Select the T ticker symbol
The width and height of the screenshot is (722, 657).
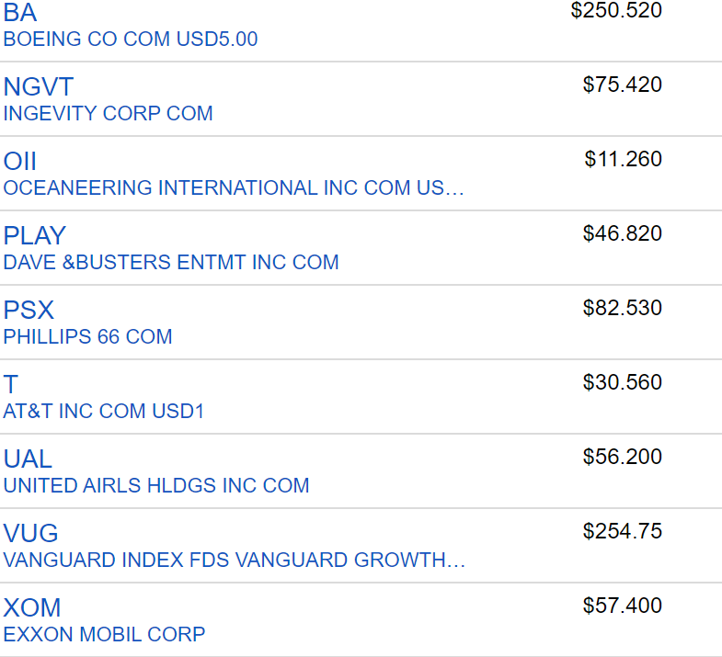pos(11,385)
